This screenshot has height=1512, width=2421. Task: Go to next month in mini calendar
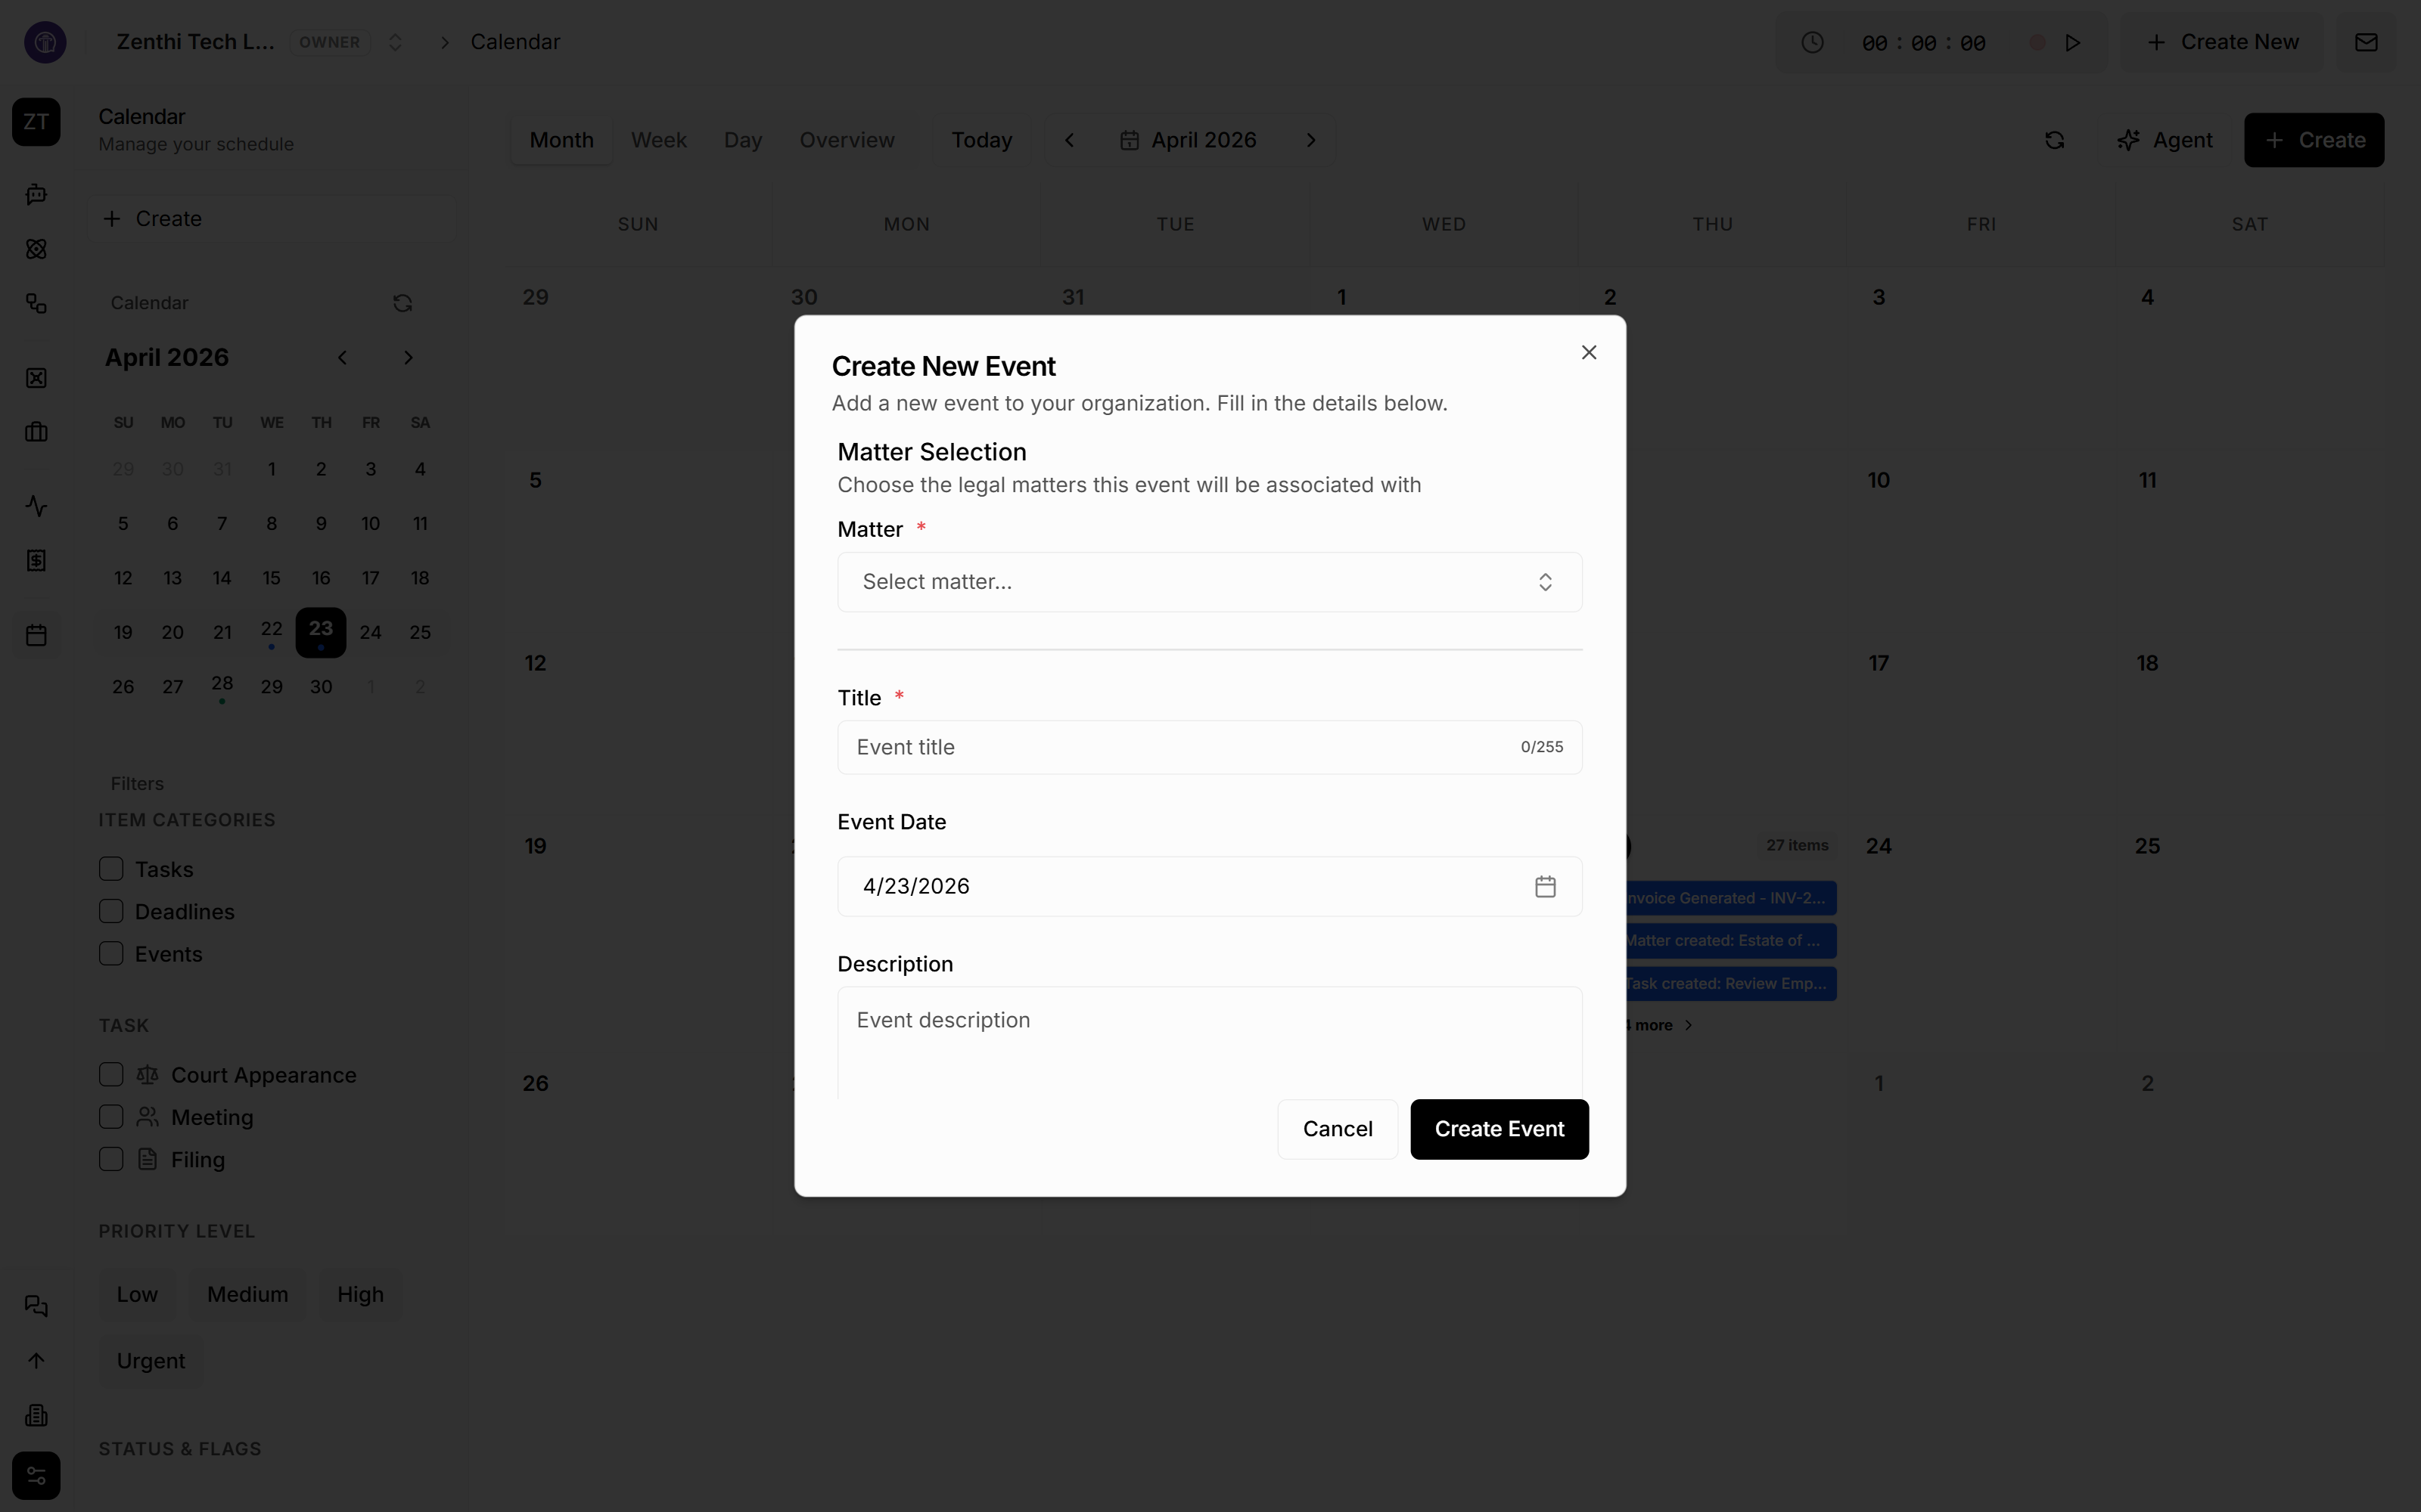[x=407, y=357]
